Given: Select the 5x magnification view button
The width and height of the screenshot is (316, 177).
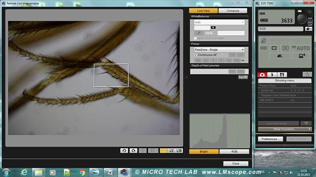Looking at the screenshot, I should click(171, 150).
